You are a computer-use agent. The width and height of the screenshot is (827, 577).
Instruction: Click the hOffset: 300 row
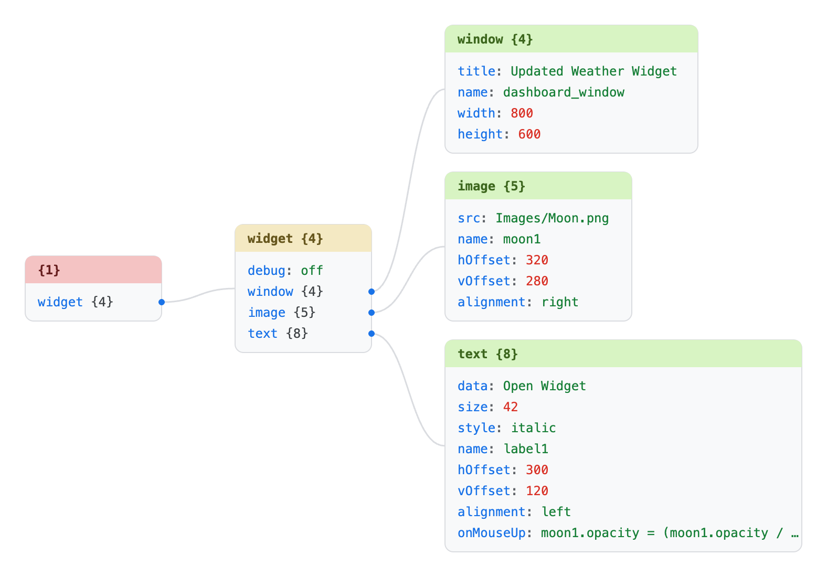(623, 470)
